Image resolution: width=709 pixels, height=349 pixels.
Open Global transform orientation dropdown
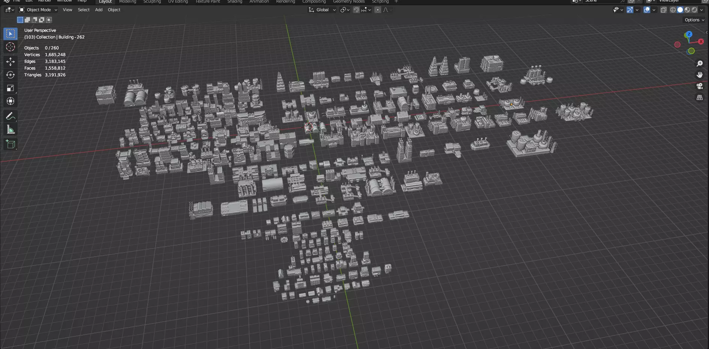point(322,10)
